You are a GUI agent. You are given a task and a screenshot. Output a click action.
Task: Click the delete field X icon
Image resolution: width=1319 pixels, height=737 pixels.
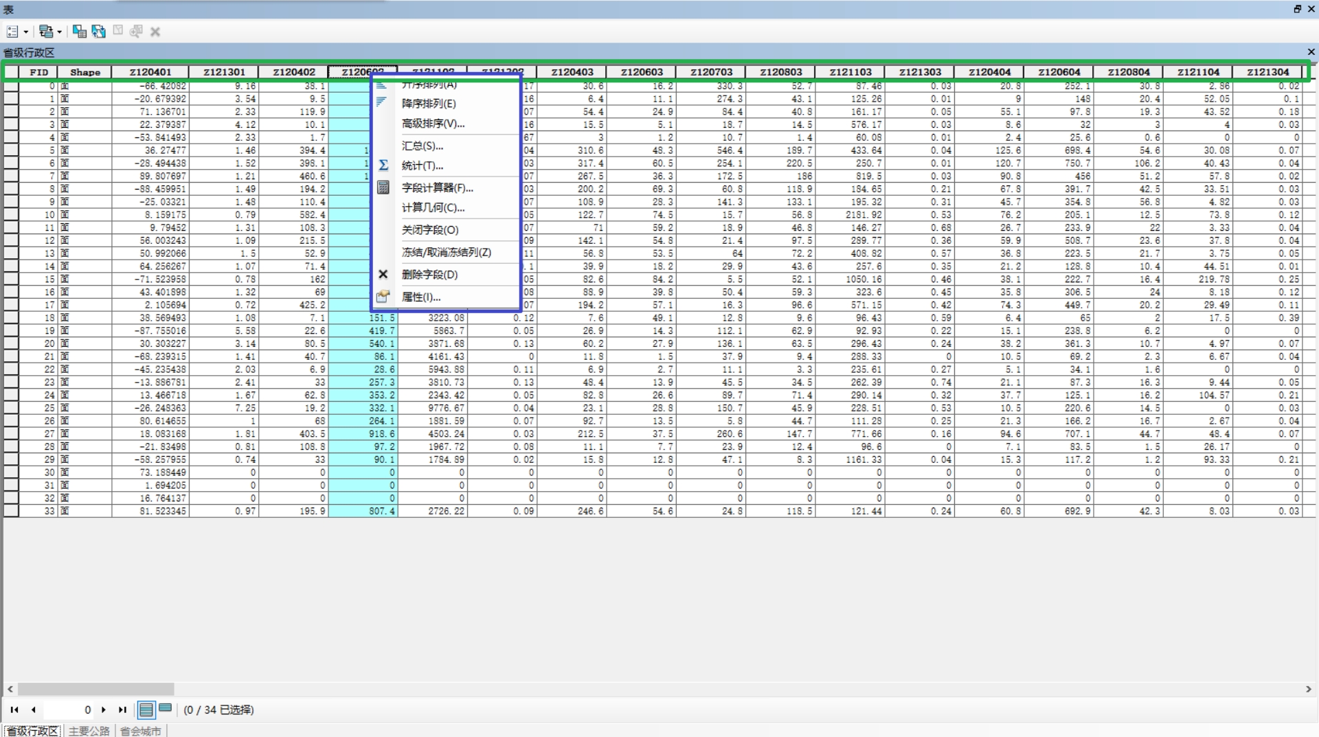[383, 274]
